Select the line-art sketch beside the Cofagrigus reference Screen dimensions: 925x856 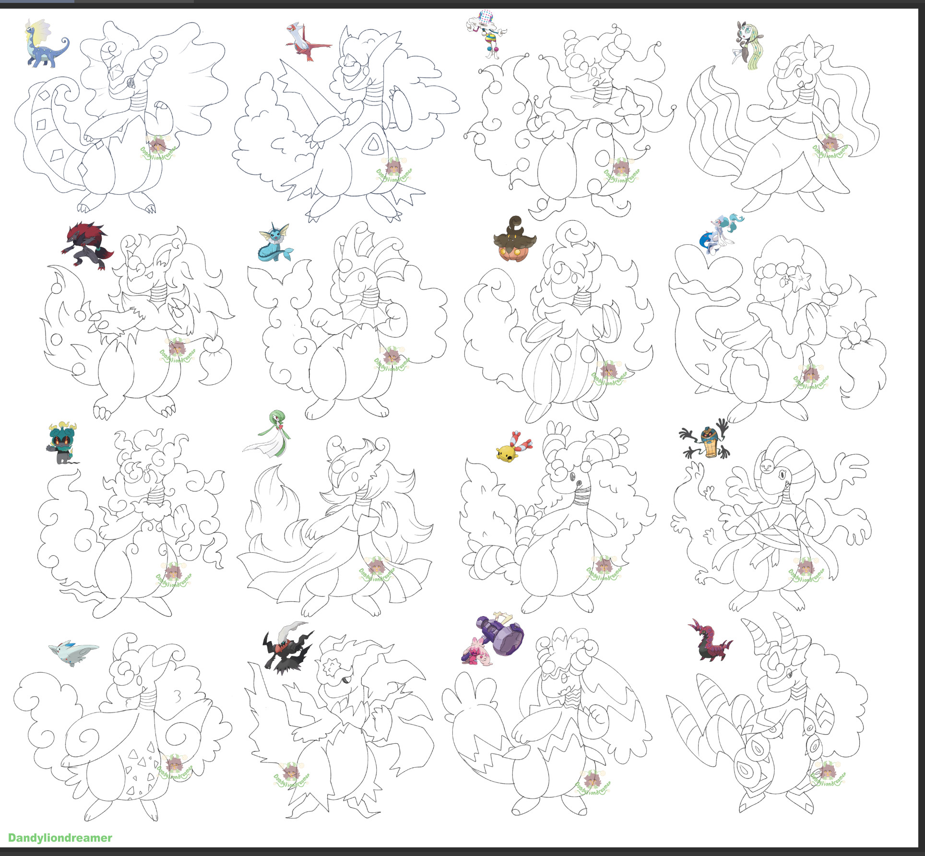[x=771, y=523]
